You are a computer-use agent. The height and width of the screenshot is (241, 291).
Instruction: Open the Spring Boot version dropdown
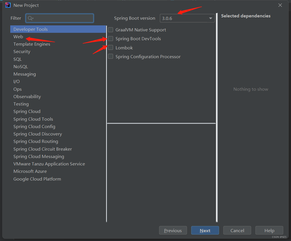click(x=187, y=18)
